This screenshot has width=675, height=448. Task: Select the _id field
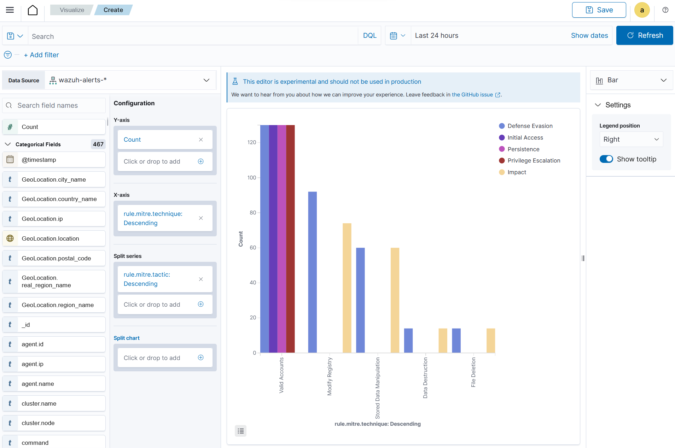pos(54,325)
